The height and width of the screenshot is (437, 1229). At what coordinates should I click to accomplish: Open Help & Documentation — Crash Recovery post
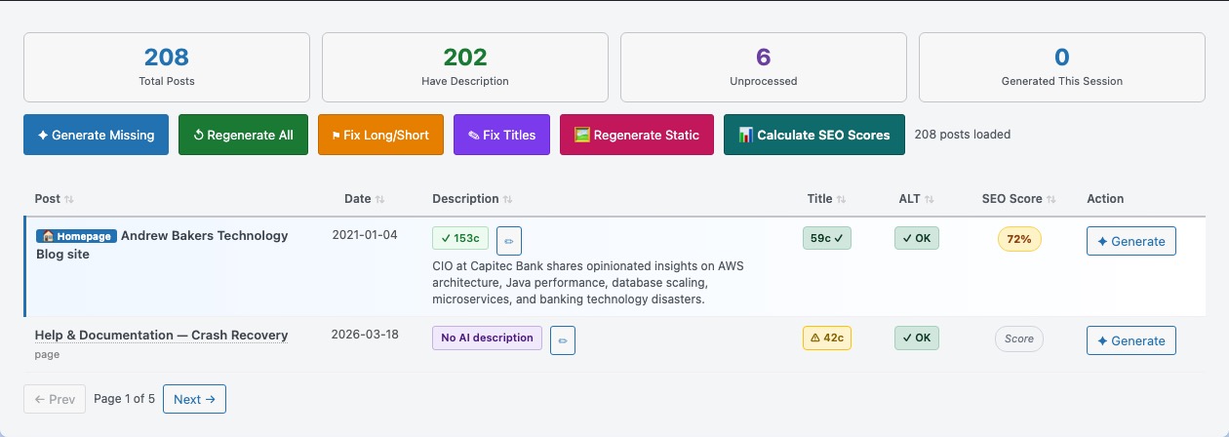161,335
